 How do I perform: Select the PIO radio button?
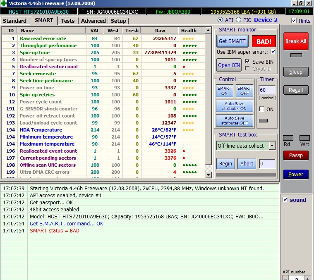click(x=238, y=20)
